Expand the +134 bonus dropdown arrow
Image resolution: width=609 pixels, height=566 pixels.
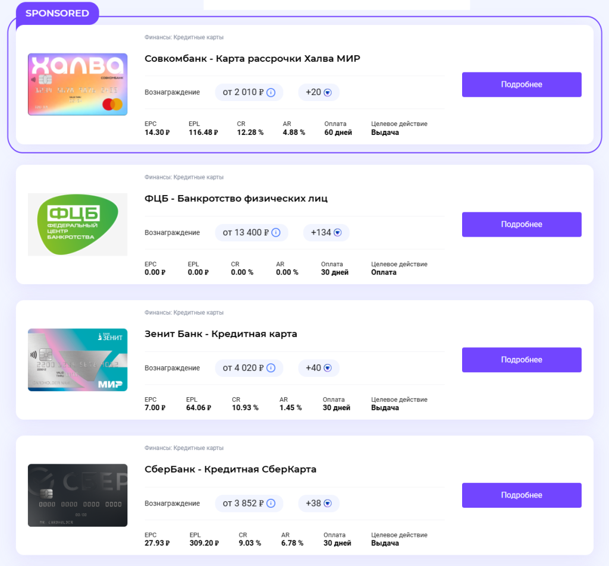coord(338,232)
